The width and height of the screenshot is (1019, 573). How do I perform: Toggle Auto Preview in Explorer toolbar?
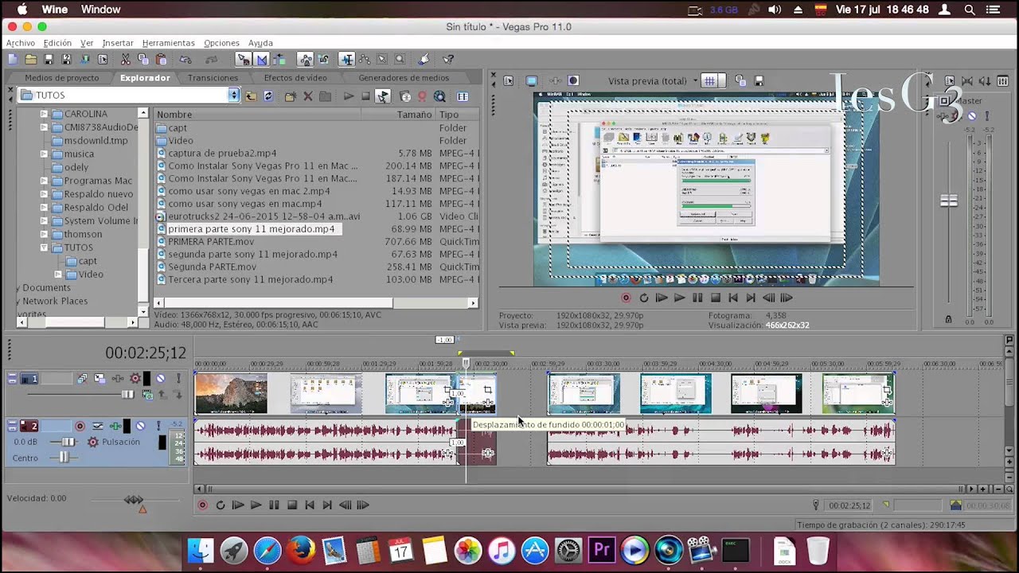coord(383,96)
